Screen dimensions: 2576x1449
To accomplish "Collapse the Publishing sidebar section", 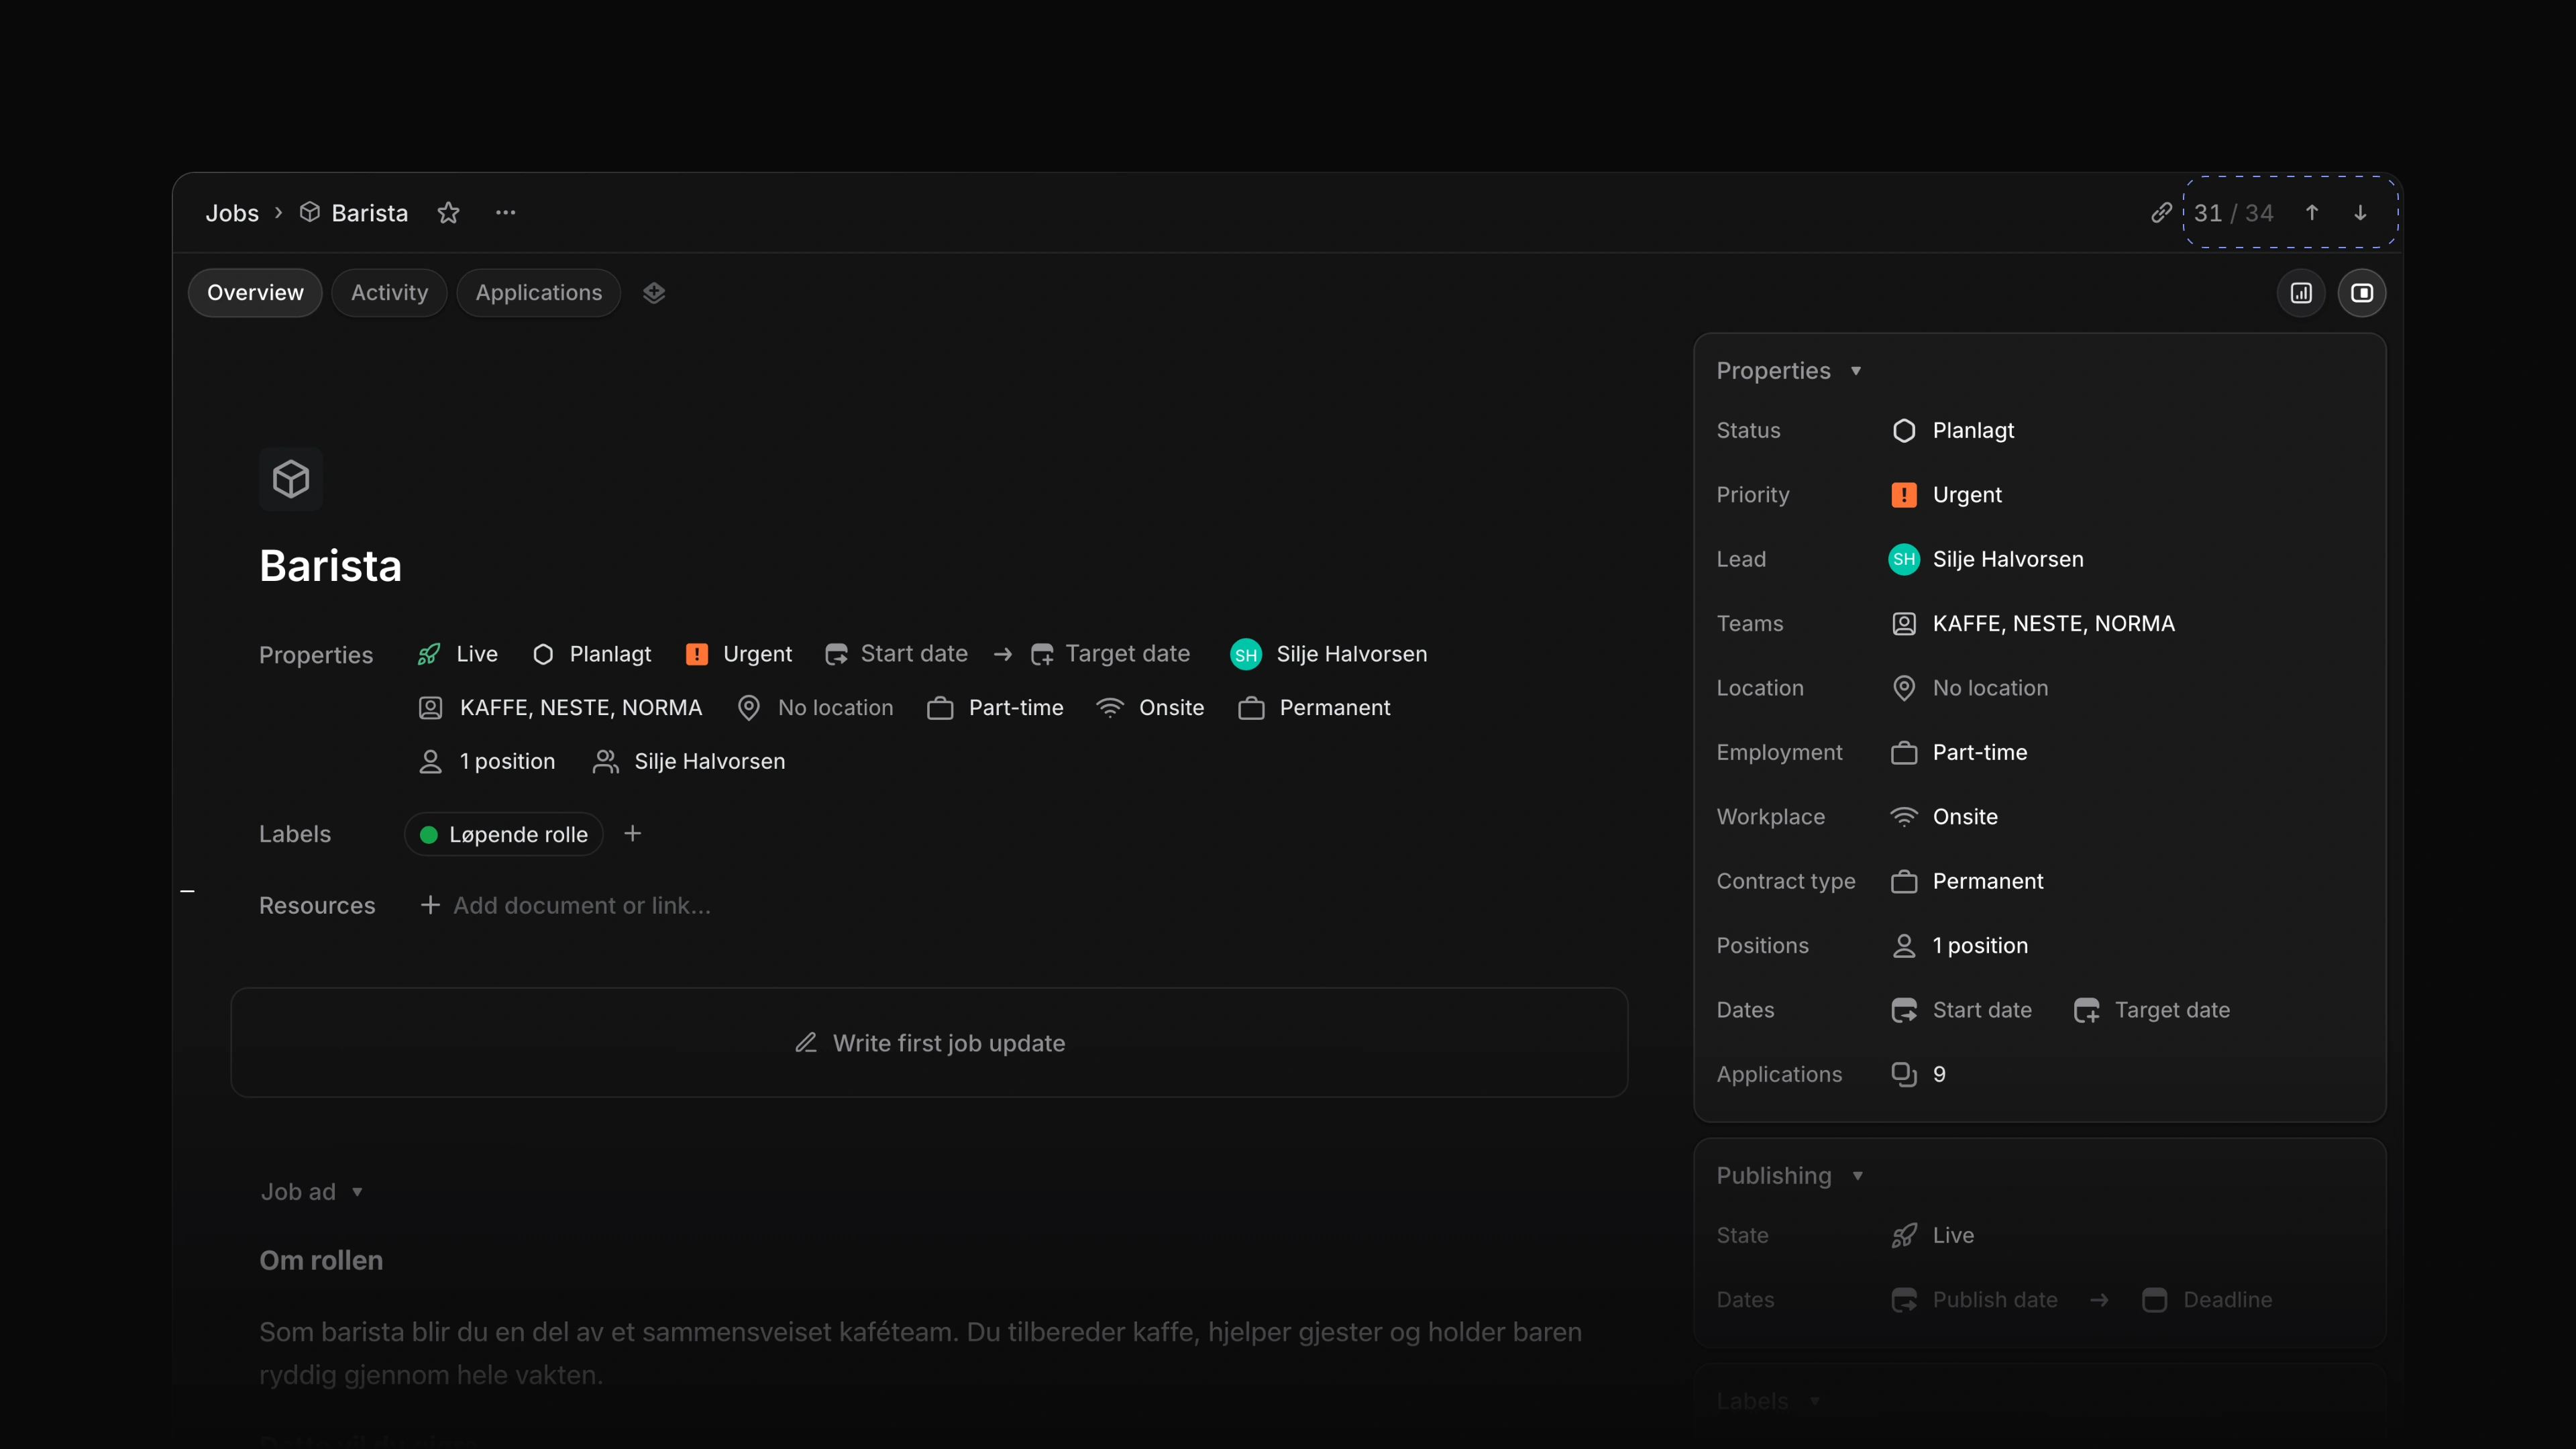I will click(x=1790, y=1176).
